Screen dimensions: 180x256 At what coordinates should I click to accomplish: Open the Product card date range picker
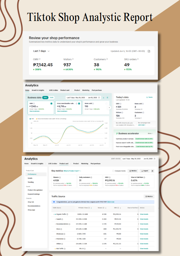(x=139, y=159)
